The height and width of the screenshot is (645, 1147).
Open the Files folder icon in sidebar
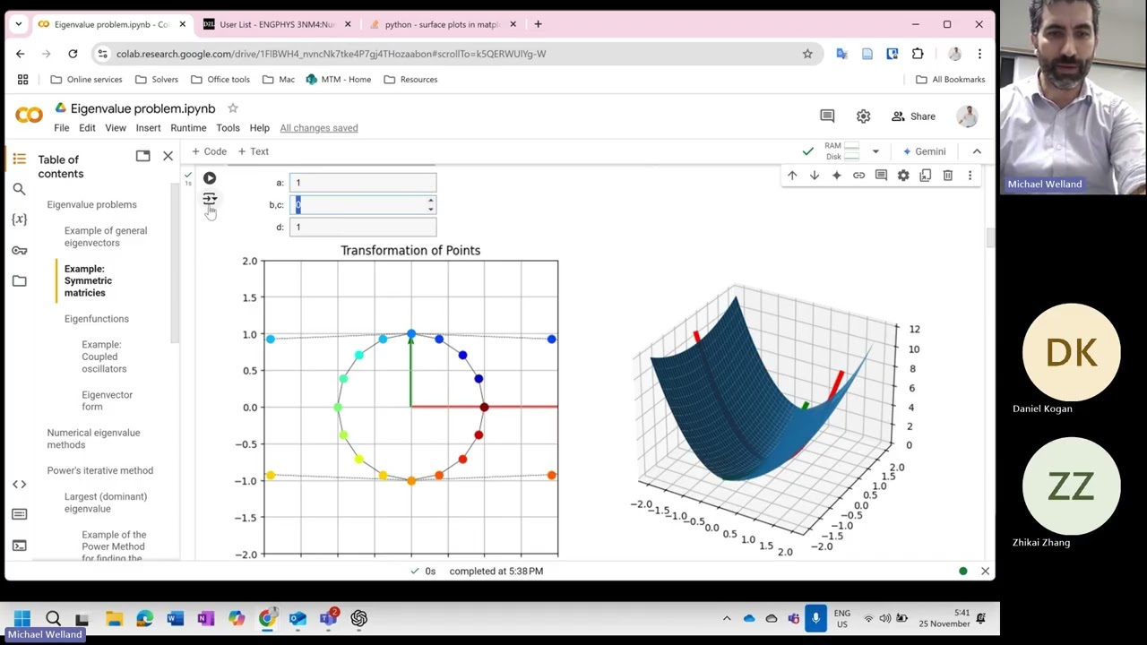[19, 280]
